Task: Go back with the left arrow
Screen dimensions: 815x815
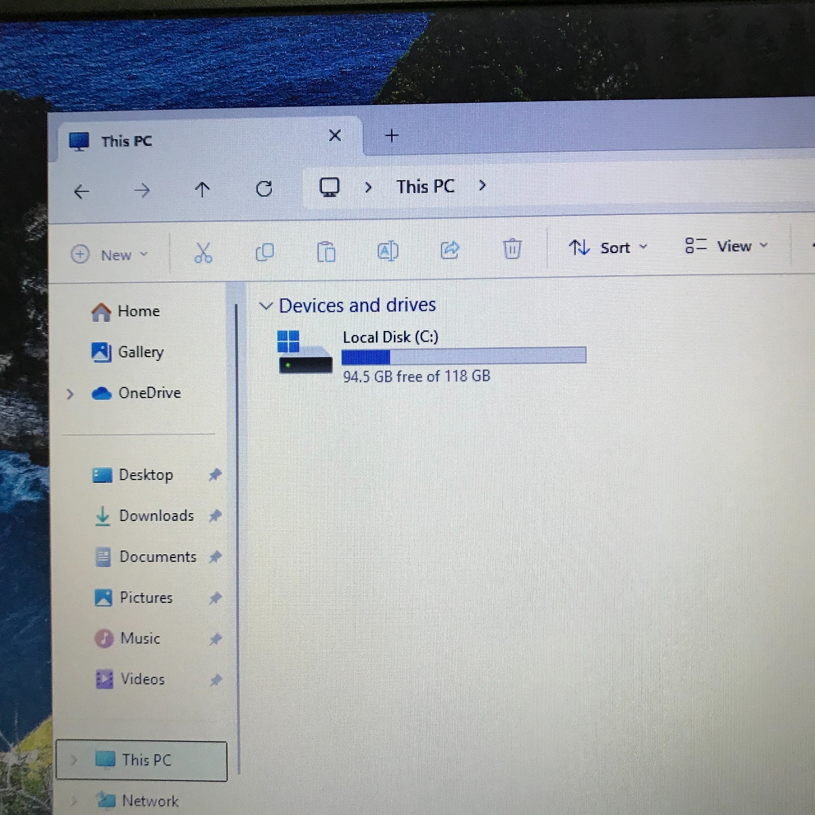Action: [81, 192]
